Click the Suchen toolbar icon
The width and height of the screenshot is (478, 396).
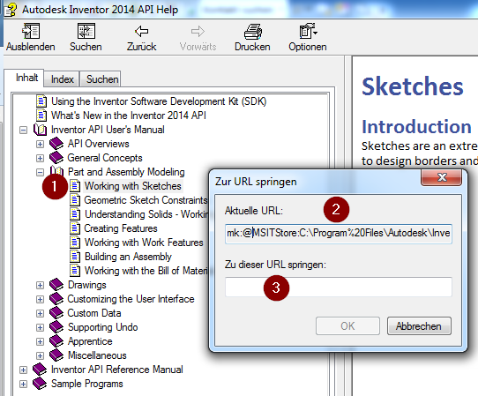tap(86, 31)
